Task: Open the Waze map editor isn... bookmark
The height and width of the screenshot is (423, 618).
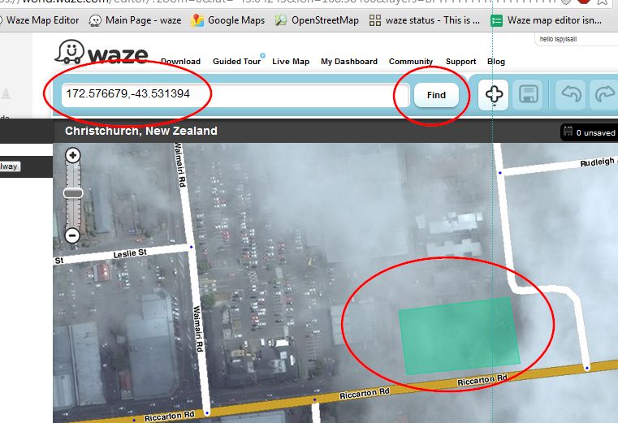Action: [547, 20]
